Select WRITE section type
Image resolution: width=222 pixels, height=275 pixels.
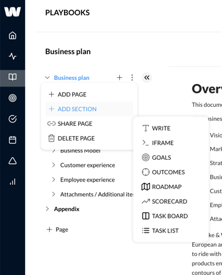click(171, 128)
